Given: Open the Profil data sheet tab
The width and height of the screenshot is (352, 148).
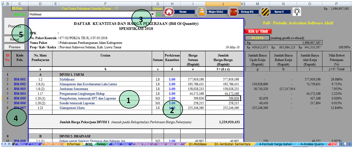Looking at the screenshot, I should click(x=52, y=144).
